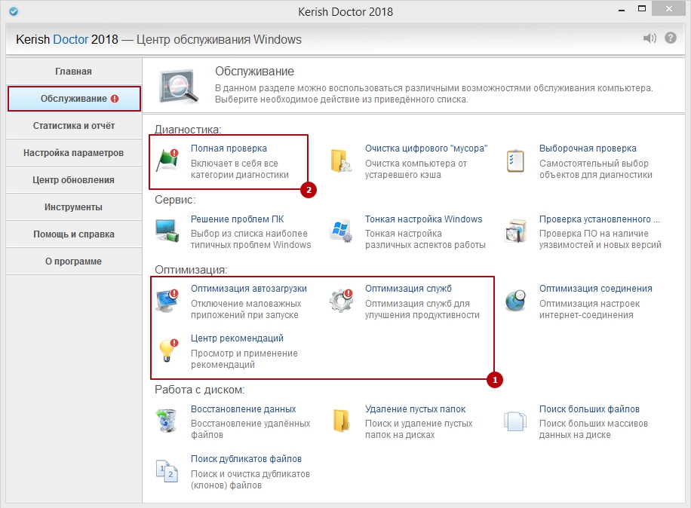The height and width of the screenshot is (508, 691).
Task: Click the sound speaker icon in header
Action: 650,38
